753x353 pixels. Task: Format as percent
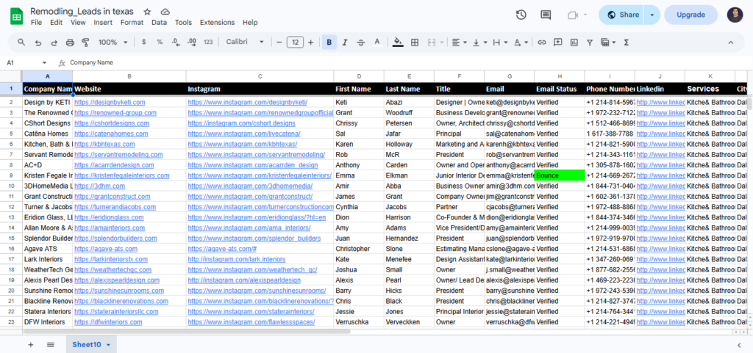160,42
